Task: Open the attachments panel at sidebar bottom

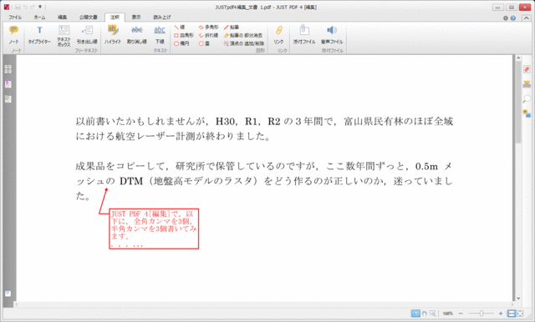Action: 8,293
